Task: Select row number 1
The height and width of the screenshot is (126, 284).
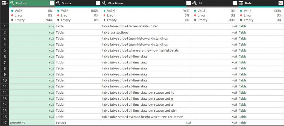Action: (x=5, y=26)
